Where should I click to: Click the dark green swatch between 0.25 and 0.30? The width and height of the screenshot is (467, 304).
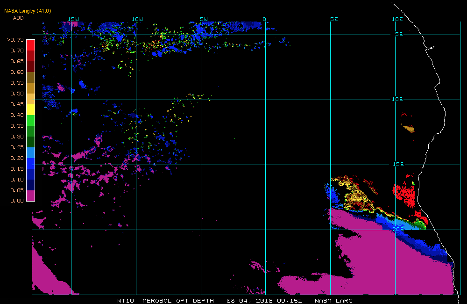pyautogui.click(x=31, y=142)
